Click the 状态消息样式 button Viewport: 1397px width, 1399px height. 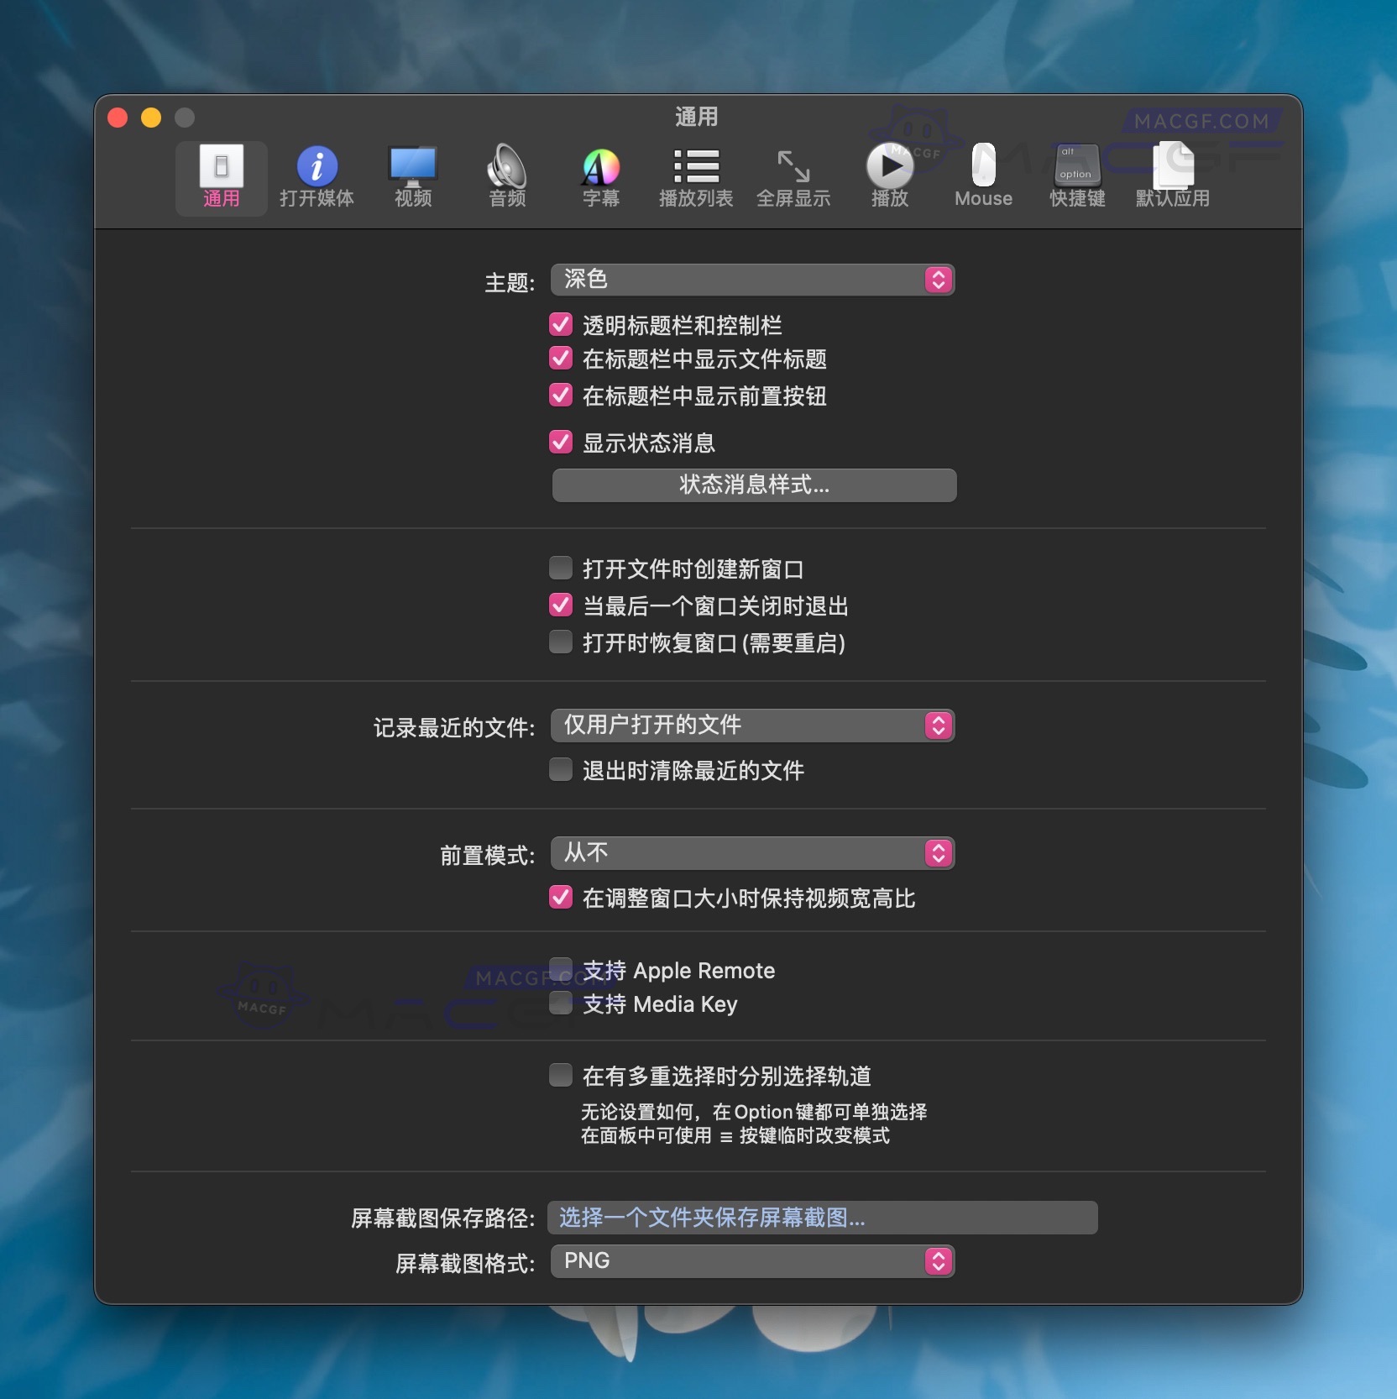(x=751, y=485)
